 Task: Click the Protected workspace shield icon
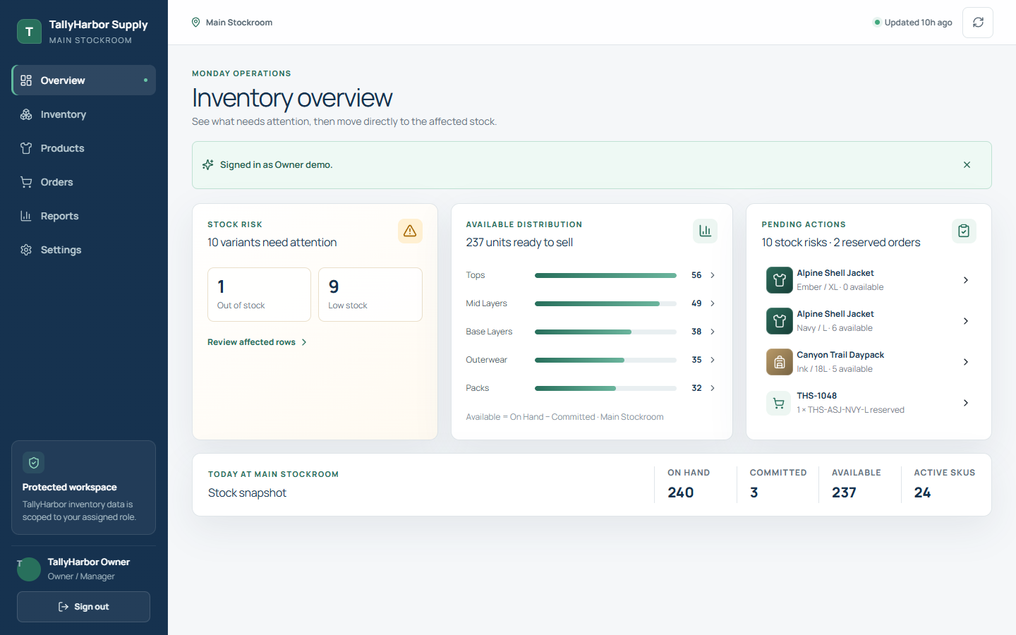[x=34, y=463]
